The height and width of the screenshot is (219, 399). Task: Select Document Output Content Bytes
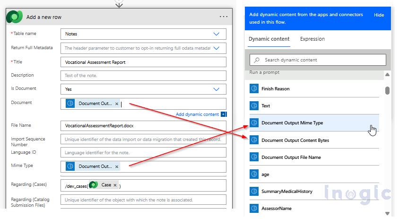coord(314,140)
